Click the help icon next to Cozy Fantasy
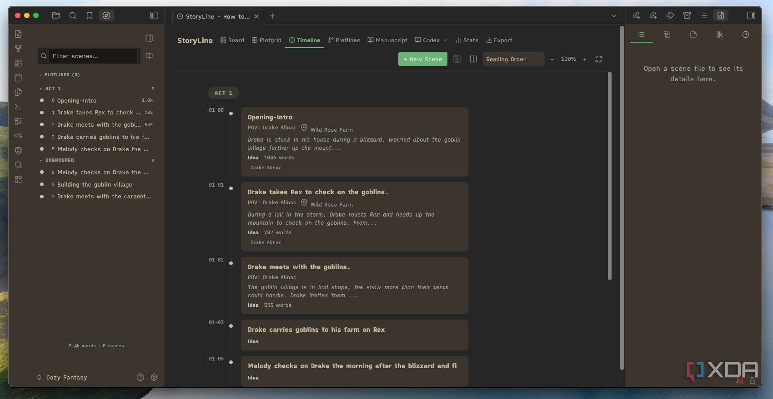The image size is (773, 399). click(141, 377)
